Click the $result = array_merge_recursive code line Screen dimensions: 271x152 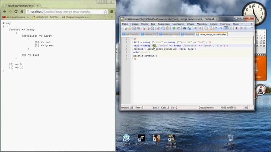pos(165,49)
